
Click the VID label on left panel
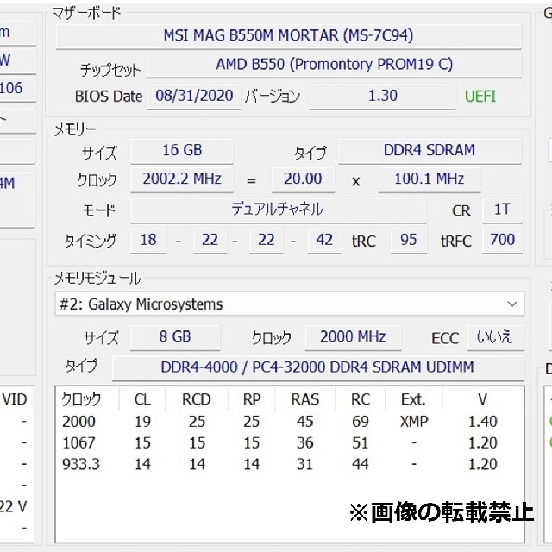click(x=15, y=399)
